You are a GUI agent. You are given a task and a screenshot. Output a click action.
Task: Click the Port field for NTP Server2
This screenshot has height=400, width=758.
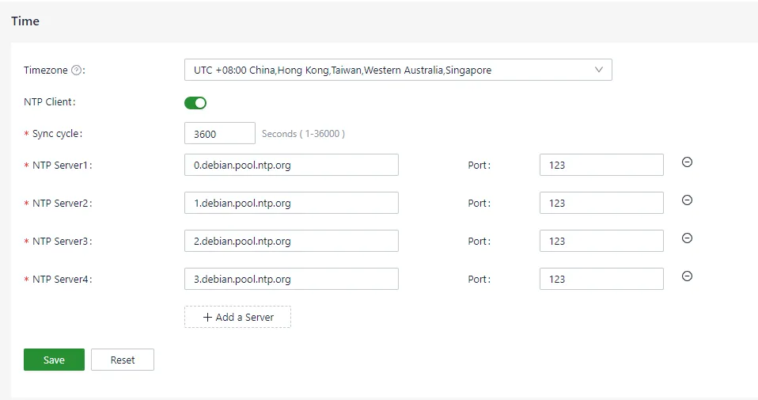pos(601,203)
